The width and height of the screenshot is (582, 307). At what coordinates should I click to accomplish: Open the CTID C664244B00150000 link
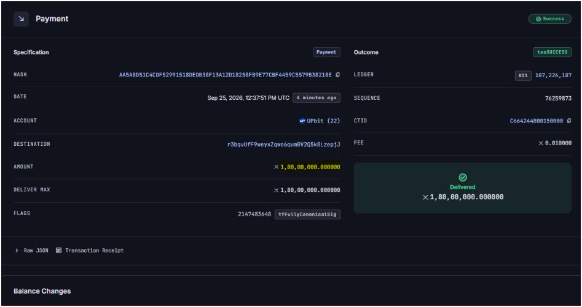537,121
